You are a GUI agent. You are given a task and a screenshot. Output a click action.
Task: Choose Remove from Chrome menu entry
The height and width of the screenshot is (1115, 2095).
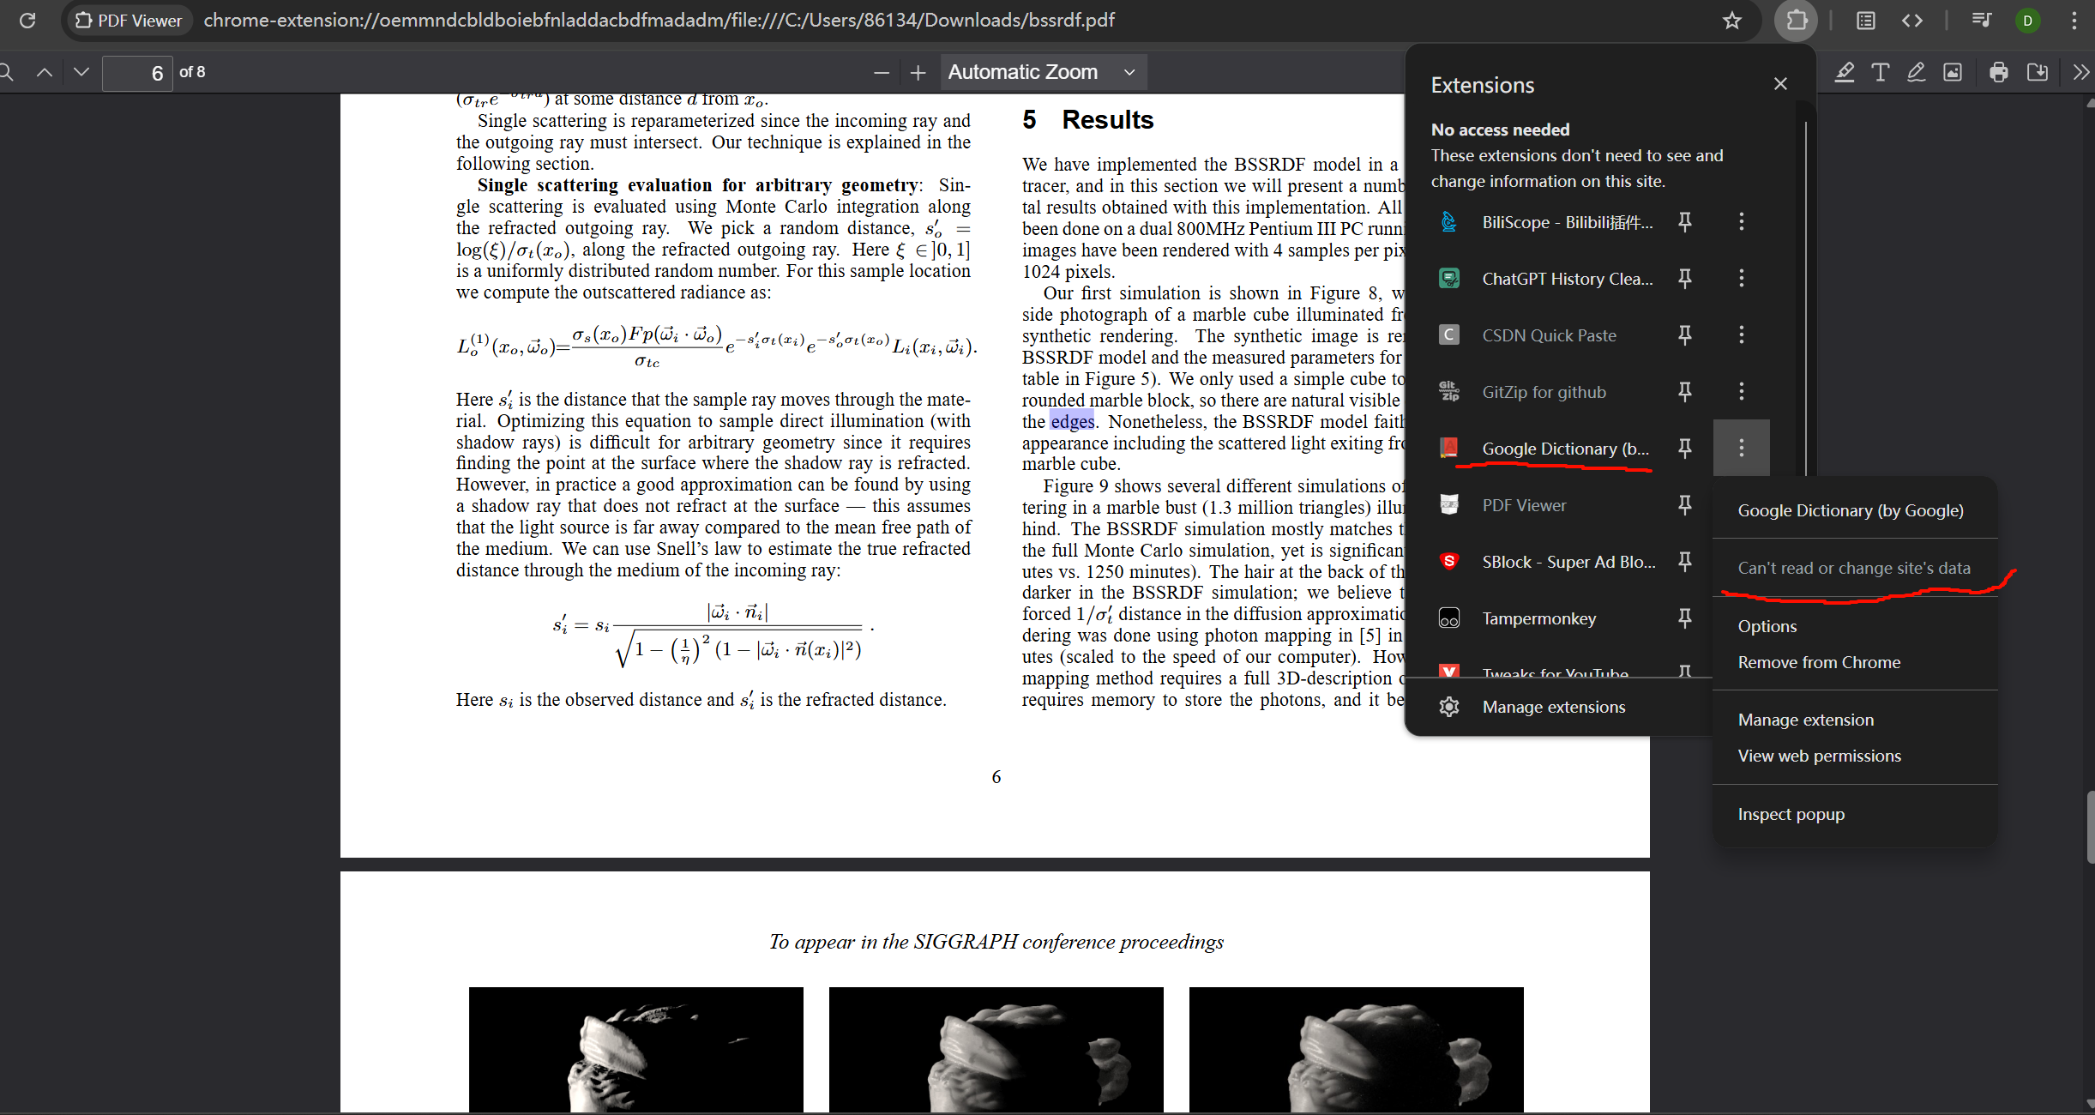[x=1818, y=662]
